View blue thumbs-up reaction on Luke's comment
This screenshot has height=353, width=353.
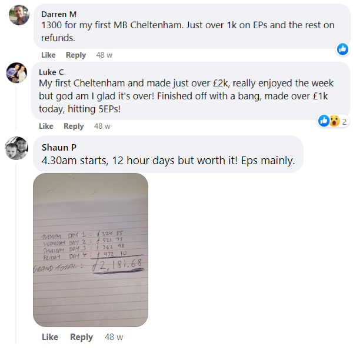point(324,121)
